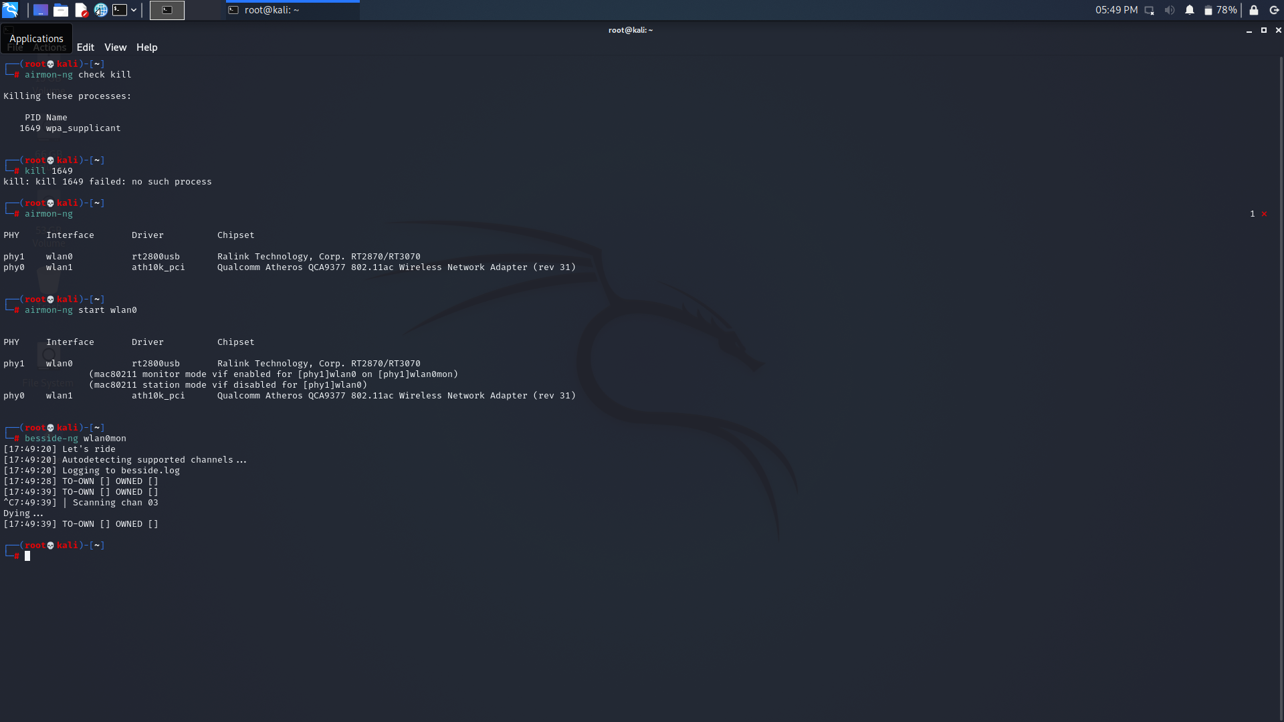Open the clock showing 05:49 PM

click(x=1116, y=10)
